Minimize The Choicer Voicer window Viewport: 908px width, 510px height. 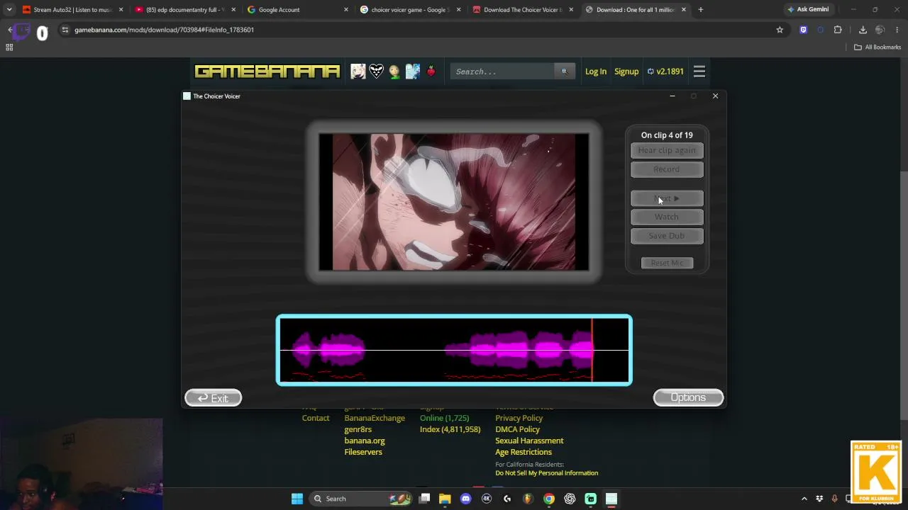click(x=672, y=96)
